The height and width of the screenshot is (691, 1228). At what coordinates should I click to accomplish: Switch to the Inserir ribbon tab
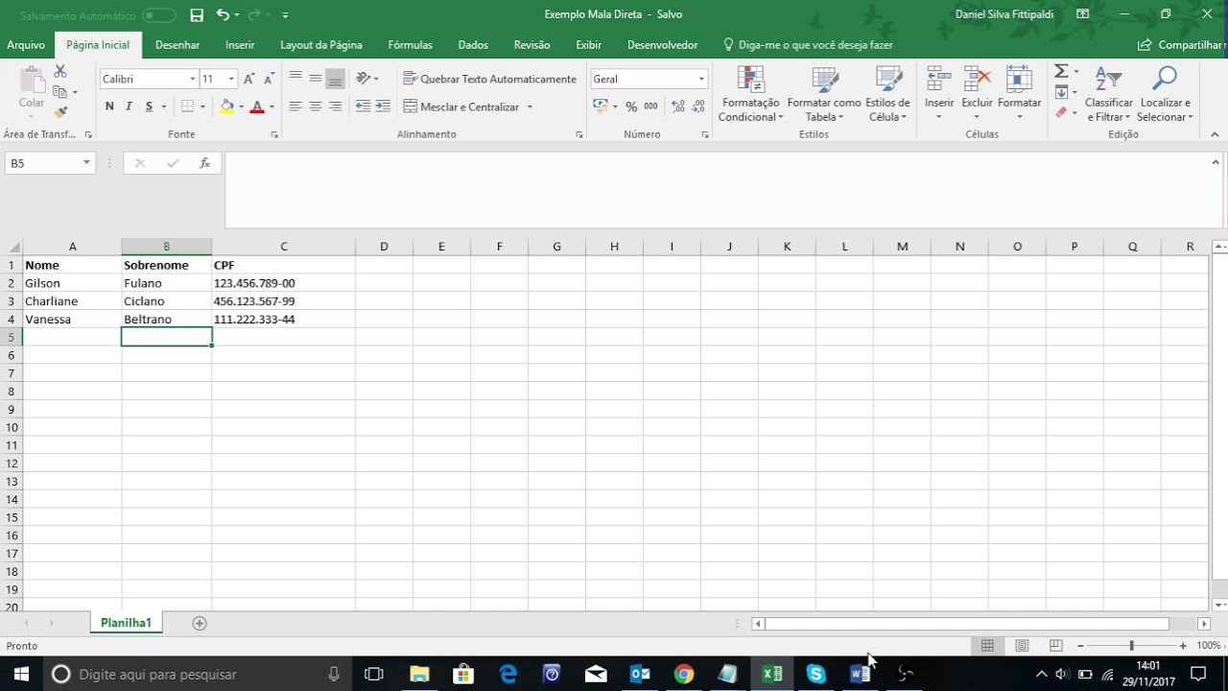pos(240,45)
